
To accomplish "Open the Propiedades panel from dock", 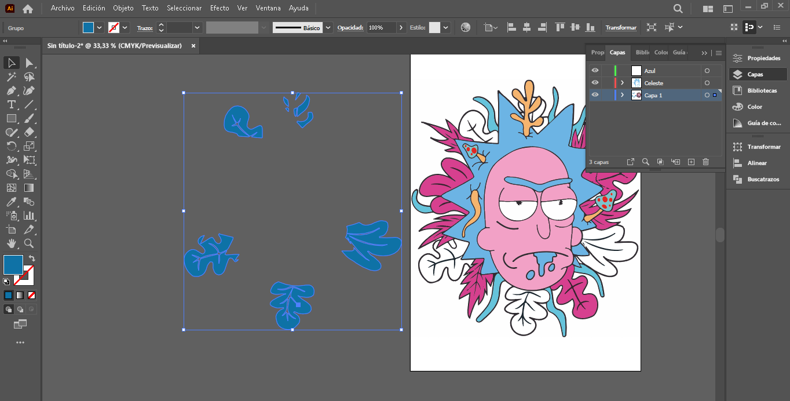I will (x=757, y=58).
